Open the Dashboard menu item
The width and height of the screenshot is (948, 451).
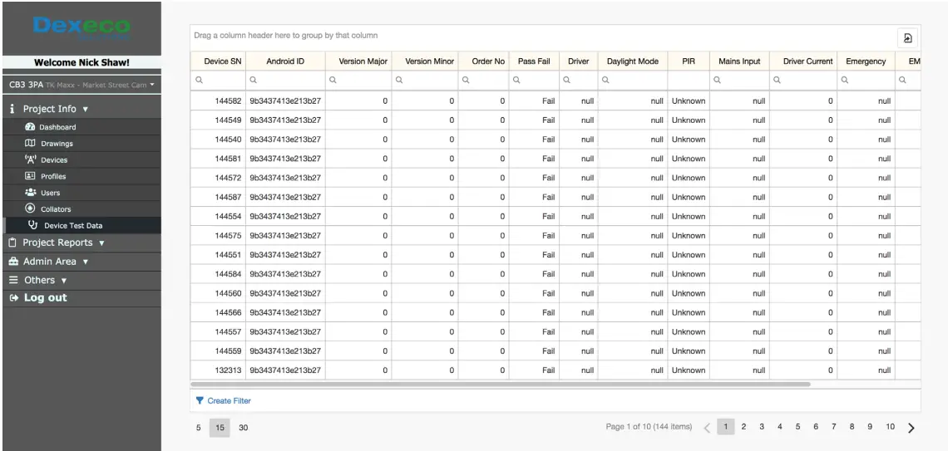coord(81,127)
